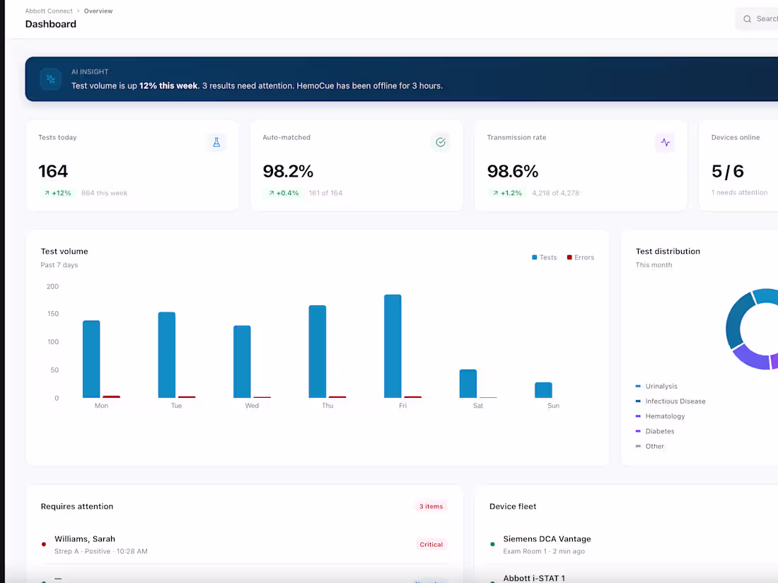The height and width of the screenshot is (583, 778).
Task: Toggle the Tests series in chart legend
Action: pos(544,258)
